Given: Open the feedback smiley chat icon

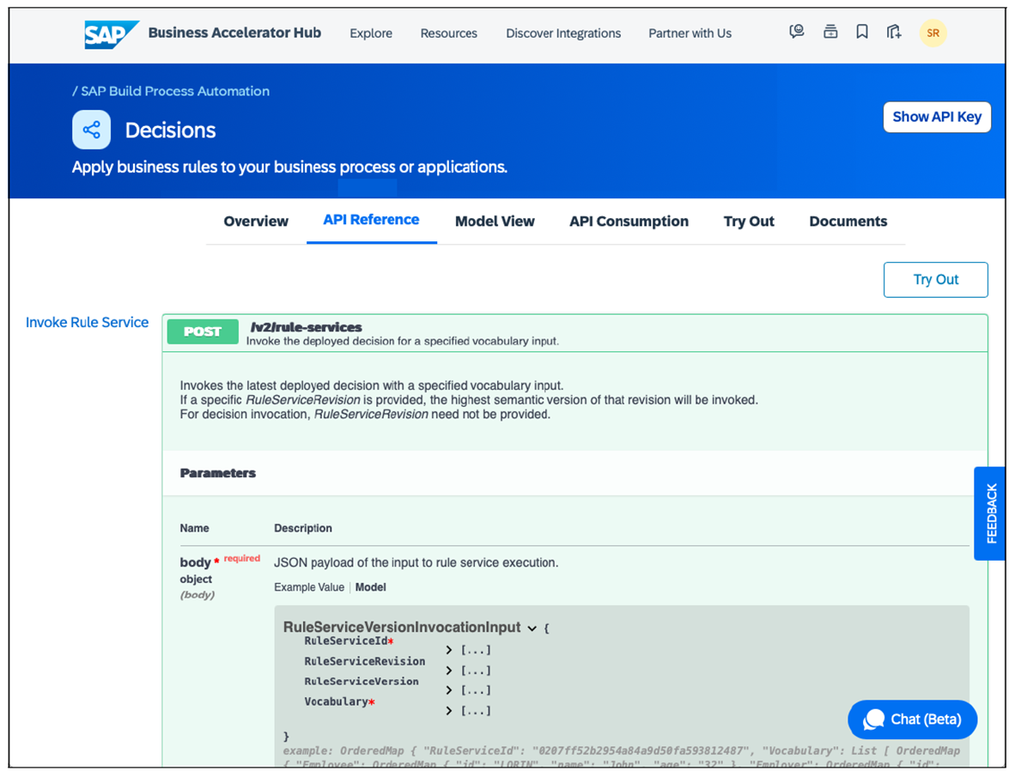Looking at the screenshot, I should [x=797, y=33].
